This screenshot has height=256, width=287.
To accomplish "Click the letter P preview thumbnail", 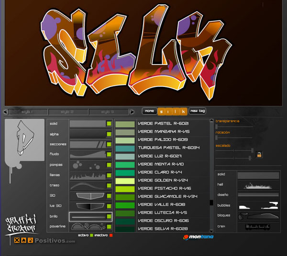I will 25,140.
